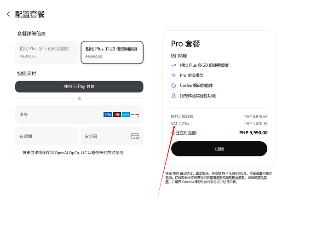Image resolution: width=311 pixels, height=230 pixels.
Task: Click the PHP 8,919.64 subscription amount
Action: coord(256,116)
